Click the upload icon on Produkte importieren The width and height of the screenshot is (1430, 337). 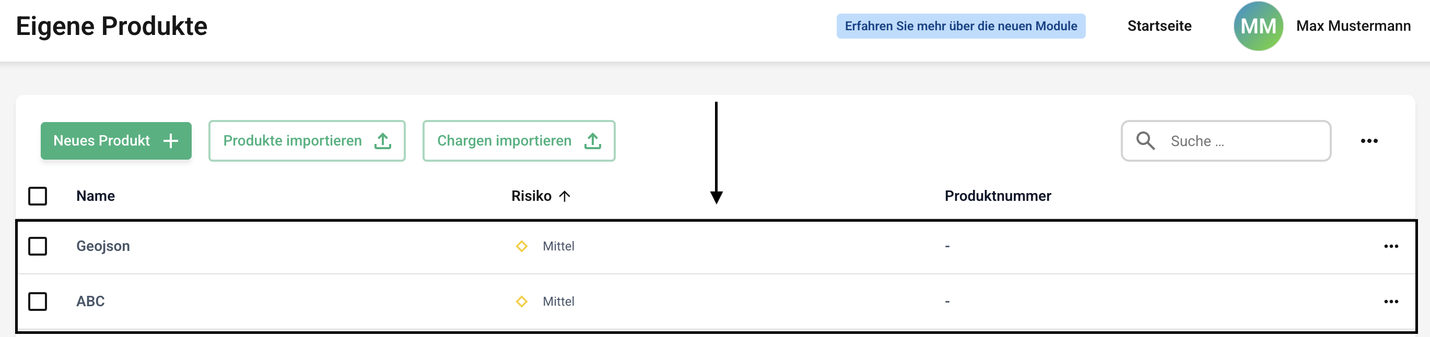pyautogui.click(x=382, y=141)
